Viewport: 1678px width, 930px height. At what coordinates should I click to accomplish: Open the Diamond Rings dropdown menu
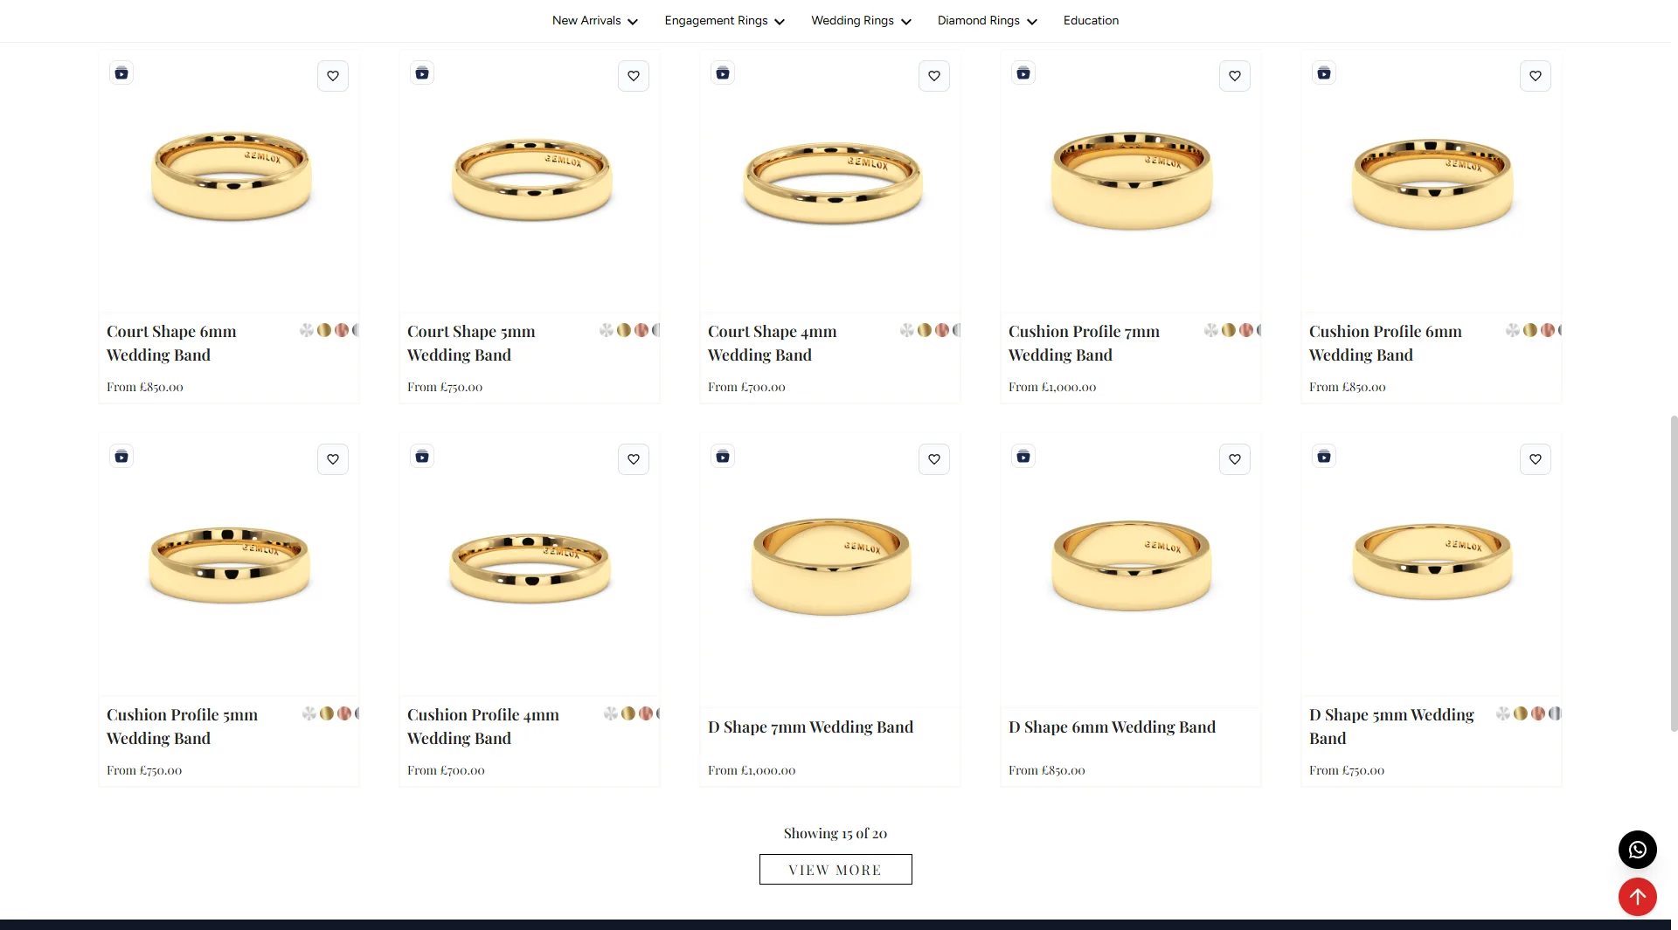987,21
